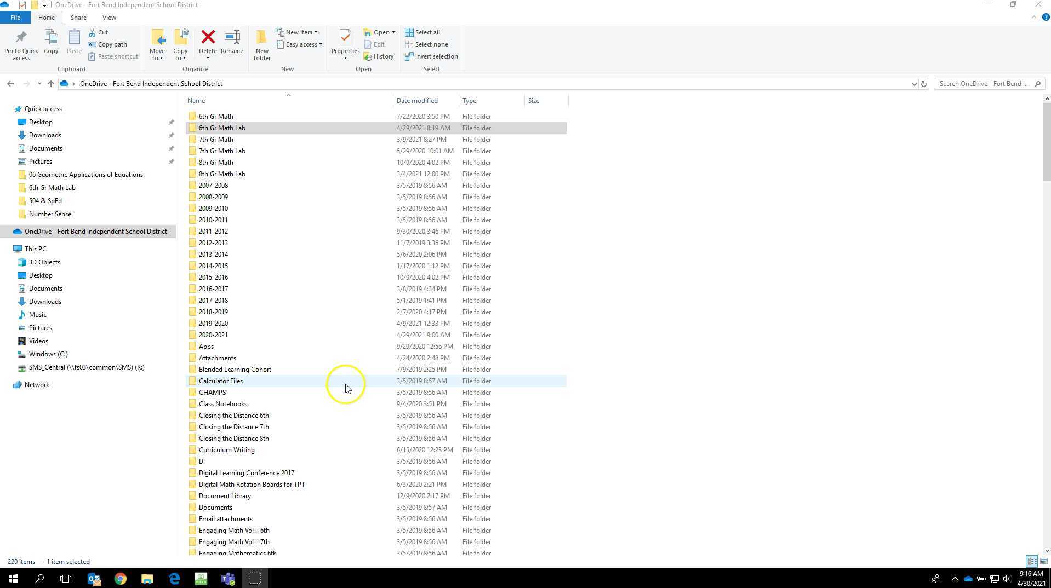Sort by the Date modified column header
The width and height of the screenshot is (1051, 588).
coord(417,101)
